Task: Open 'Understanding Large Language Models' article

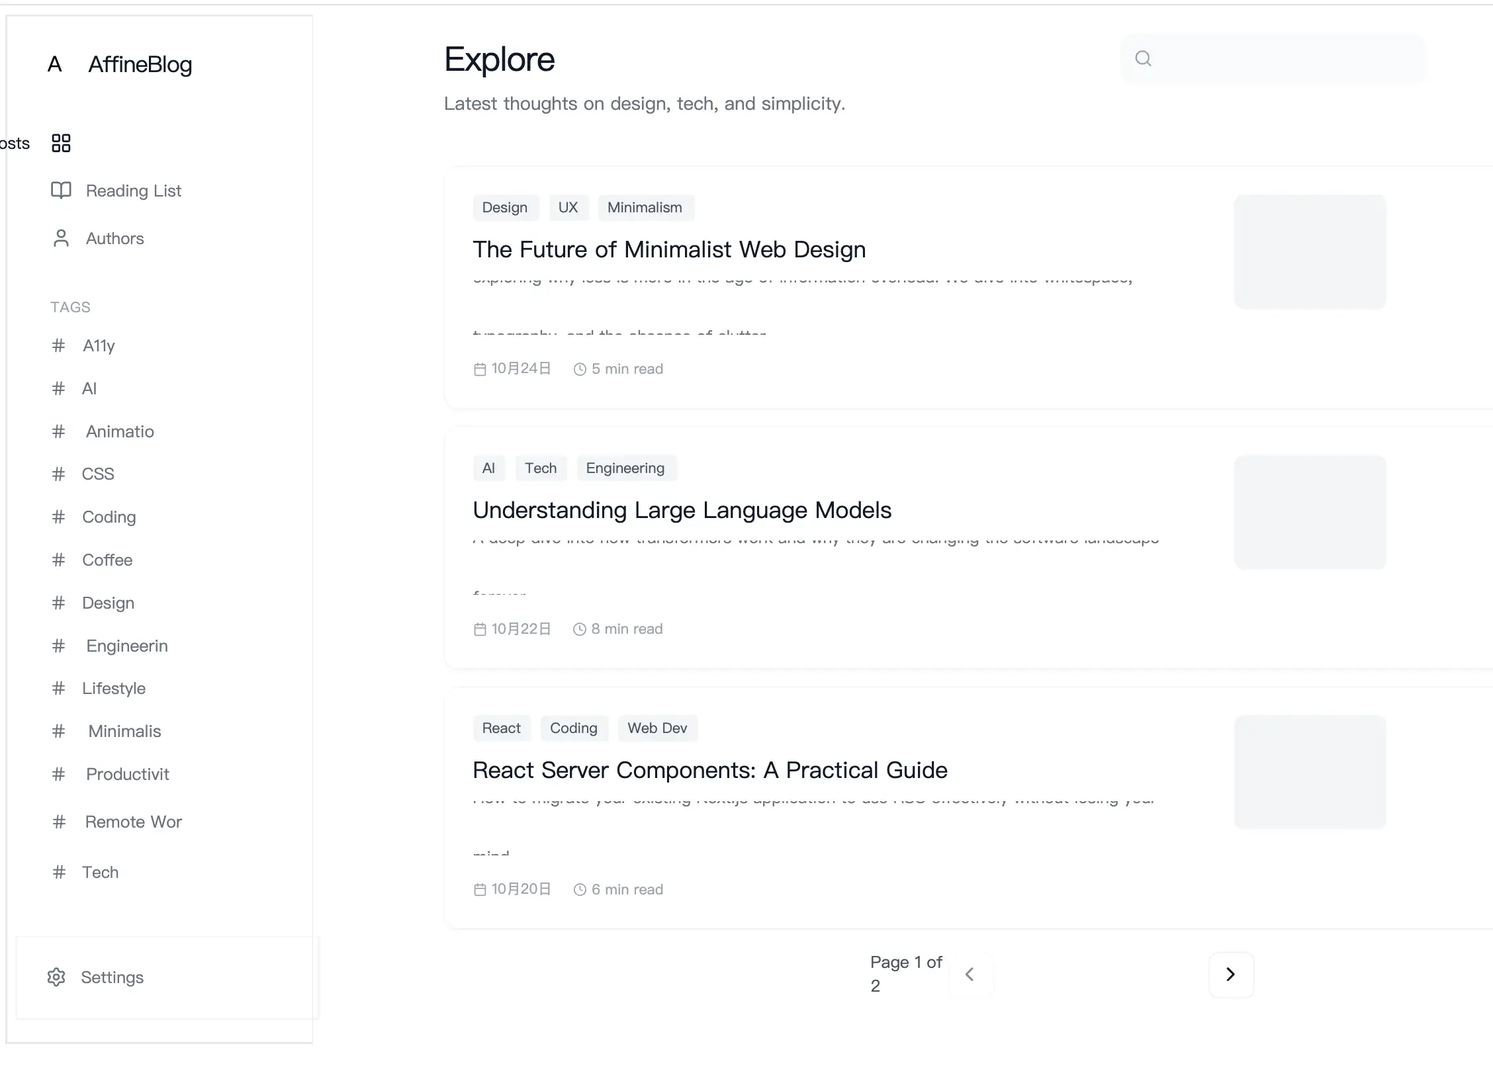Action: [x=682, y=510]
